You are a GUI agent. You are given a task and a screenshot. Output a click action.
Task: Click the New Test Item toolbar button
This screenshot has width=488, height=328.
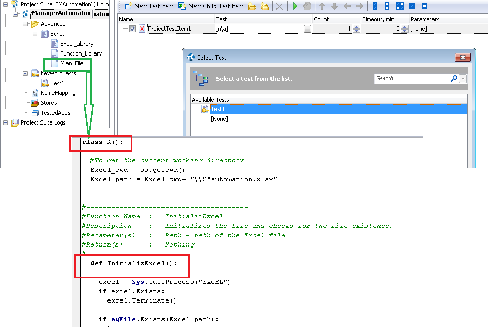click(x=149, y=6)
